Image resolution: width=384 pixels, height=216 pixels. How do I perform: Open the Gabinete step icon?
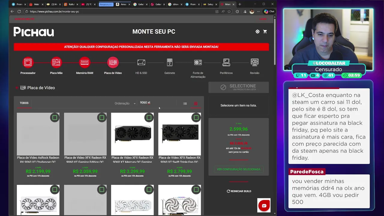click(169, 62)
